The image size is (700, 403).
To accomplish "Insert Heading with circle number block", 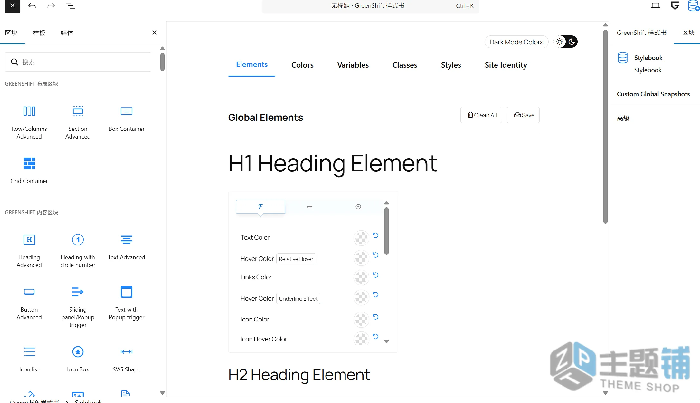I will tap(78, 251).
